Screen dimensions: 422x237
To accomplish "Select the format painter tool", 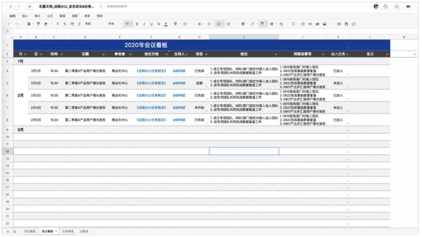I will coord(38,24).
